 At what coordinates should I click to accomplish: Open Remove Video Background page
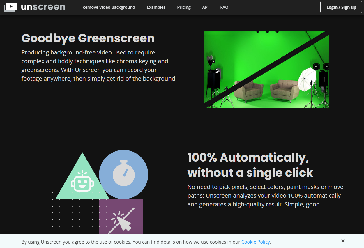[109, 7]
